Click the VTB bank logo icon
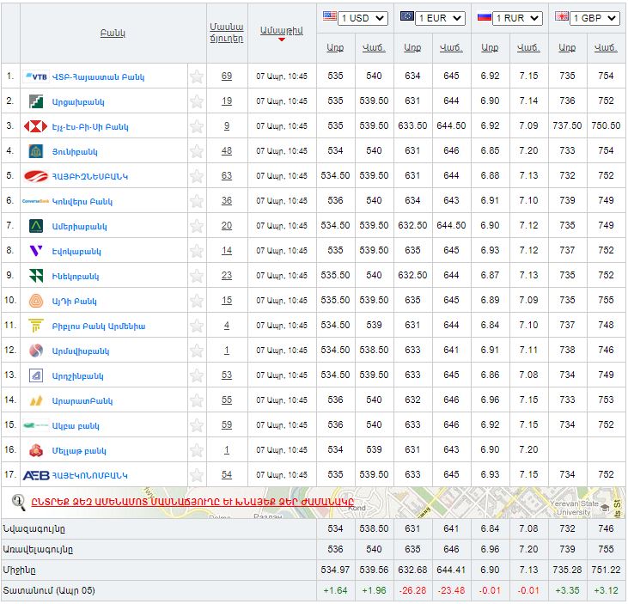The height and width of the screenshot is (604, 628). (36, 76)
